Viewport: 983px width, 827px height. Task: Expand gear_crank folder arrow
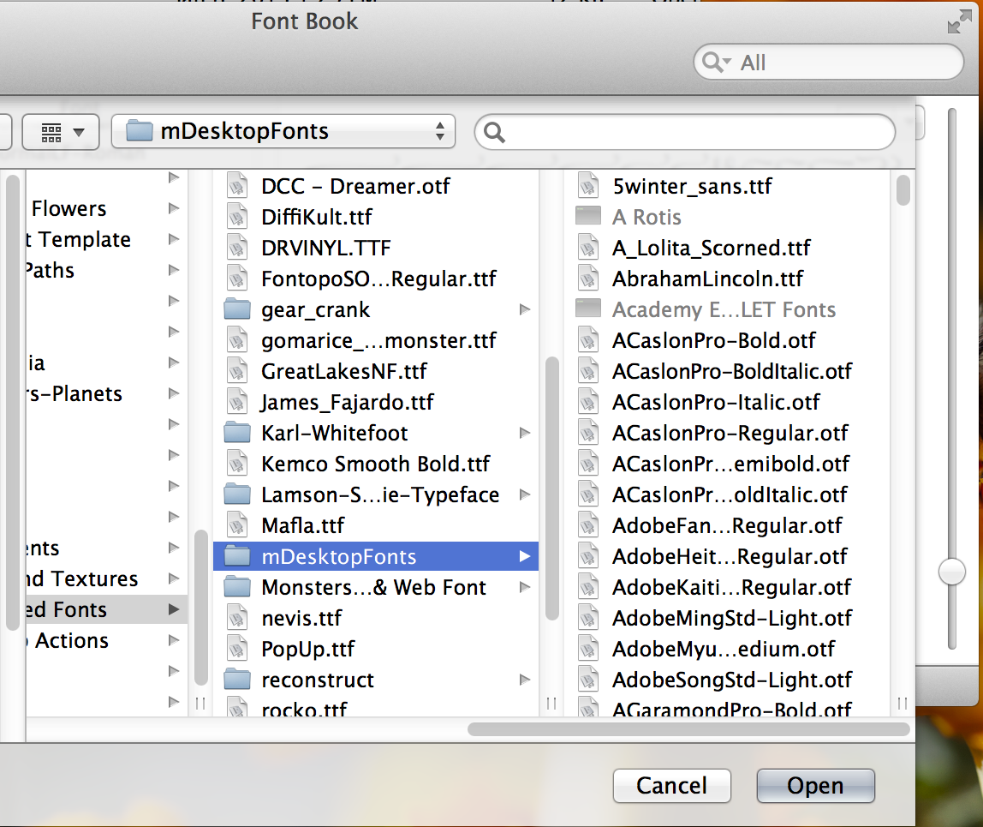pos(525,309)
